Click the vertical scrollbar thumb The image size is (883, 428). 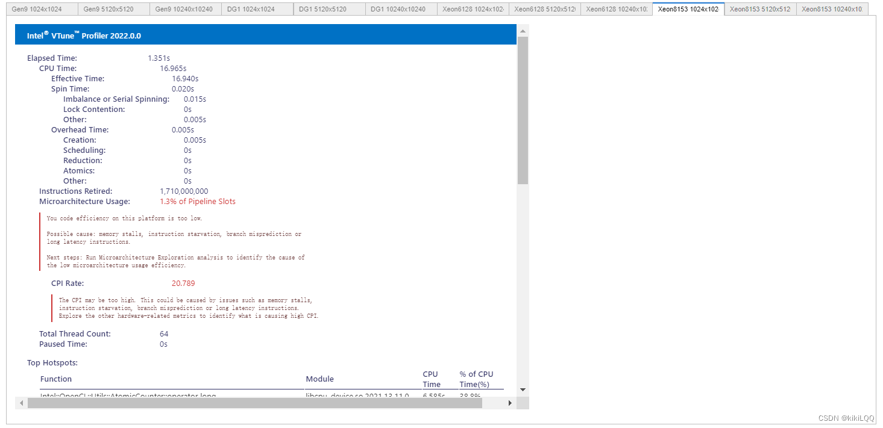523,110
